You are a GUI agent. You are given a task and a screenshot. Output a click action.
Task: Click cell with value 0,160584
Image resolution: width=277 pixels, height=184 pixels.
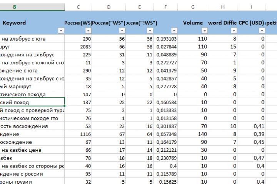(165, 102)
